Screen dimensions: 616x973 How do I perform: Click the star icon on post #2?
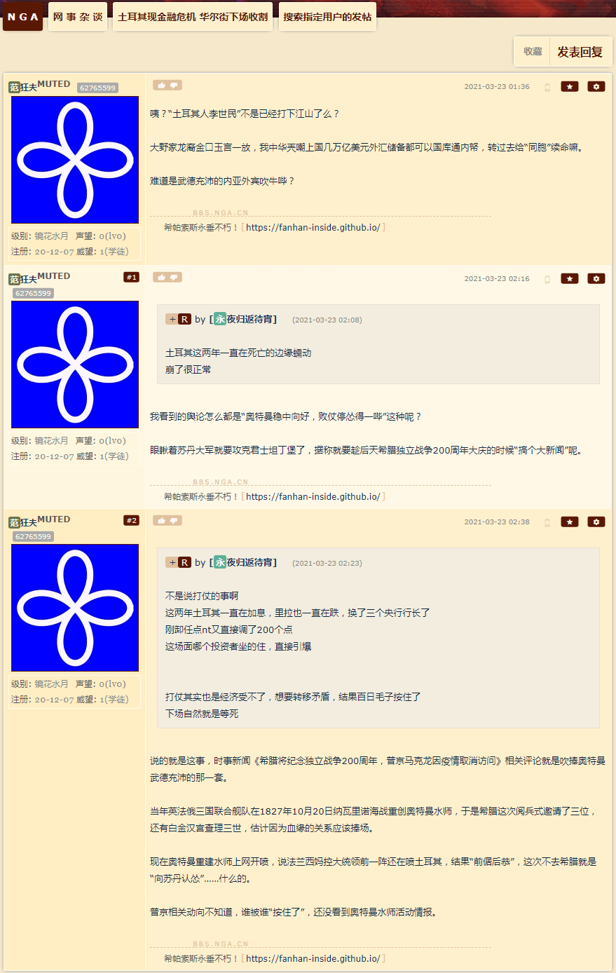click(570, 522)
